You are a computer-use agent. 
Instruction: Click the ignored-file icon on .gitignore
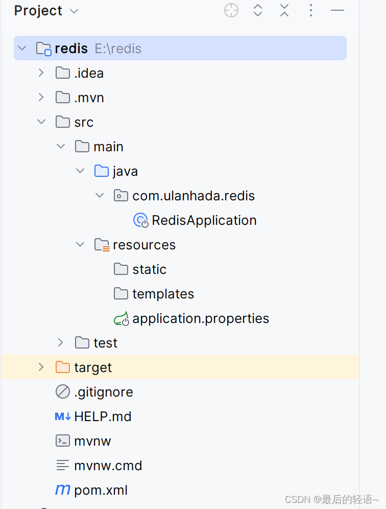[x=62, y=391]
